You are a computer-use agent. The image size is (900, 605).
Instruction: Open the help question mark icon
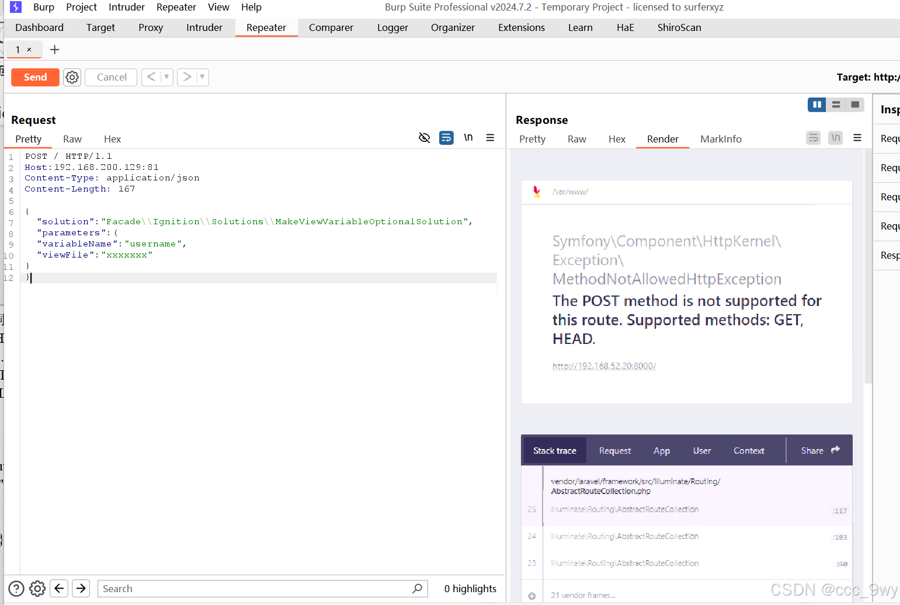click(16, 589)
